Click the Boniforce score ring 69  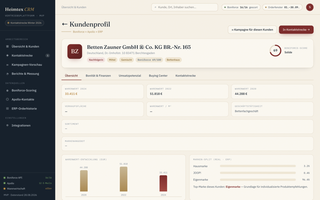pos(275,50)
